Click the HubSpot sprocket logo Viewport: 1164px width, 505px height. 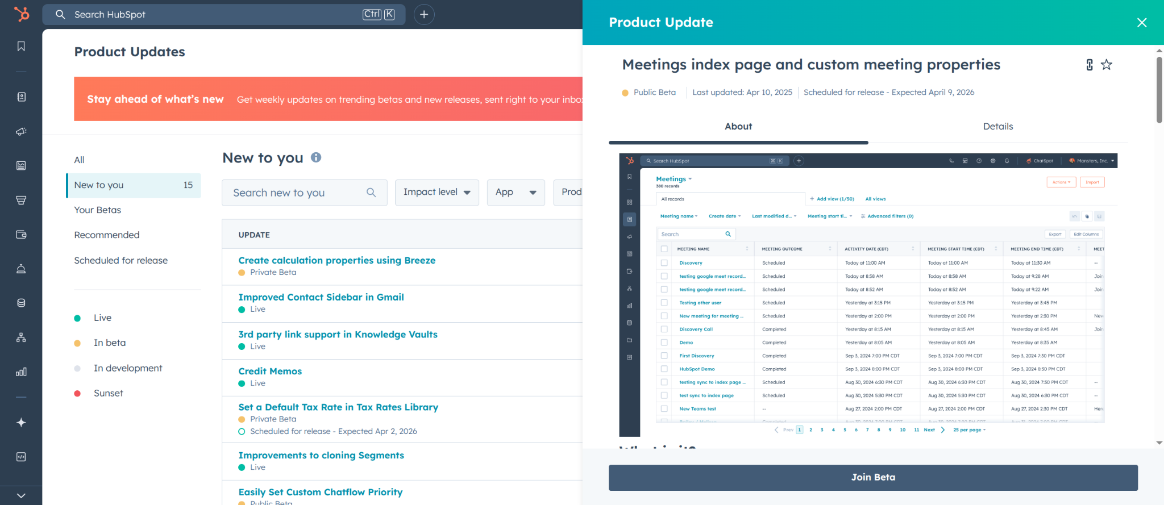21,14
